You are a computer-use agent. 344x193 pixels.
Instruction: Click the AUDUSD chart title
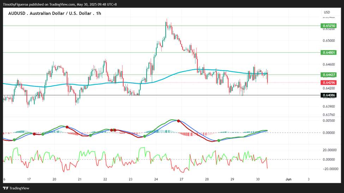(x=55, y=13)
